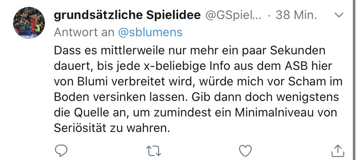Click the @GSpiel... handle
The width and height of the screenshot is (358, 160).
point(233,15)
